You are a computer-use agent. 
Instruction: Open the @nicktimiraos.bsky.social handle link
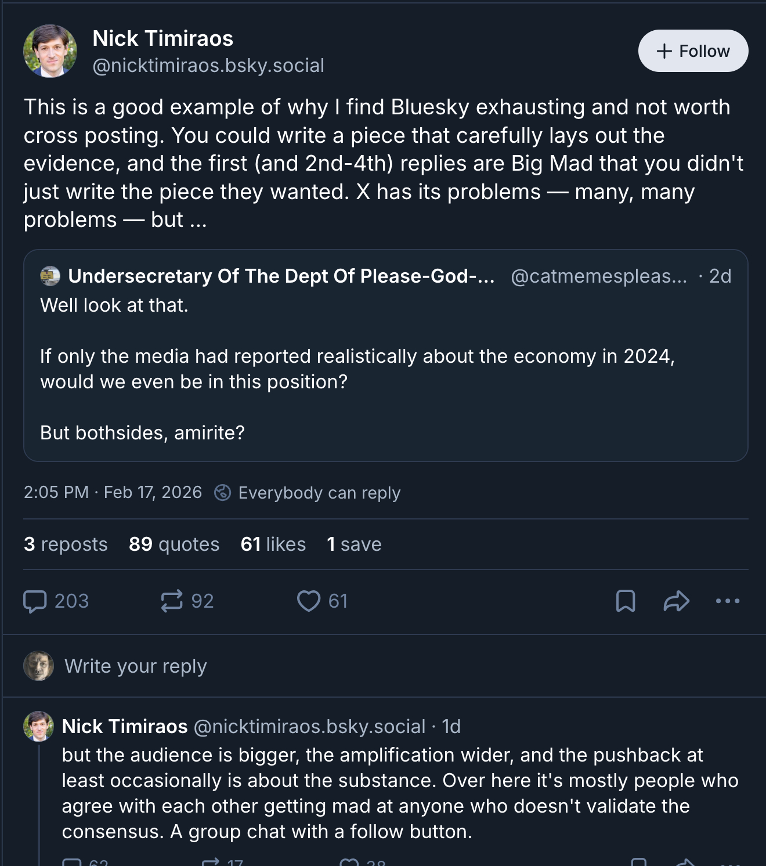(x=208, y=66)
